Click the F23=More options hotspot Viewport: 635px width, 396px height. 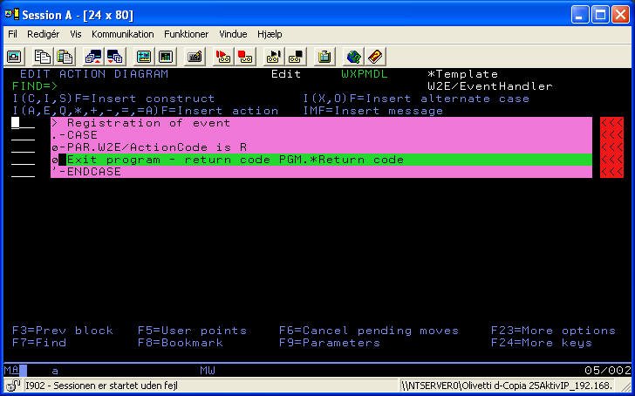point(553,331)
